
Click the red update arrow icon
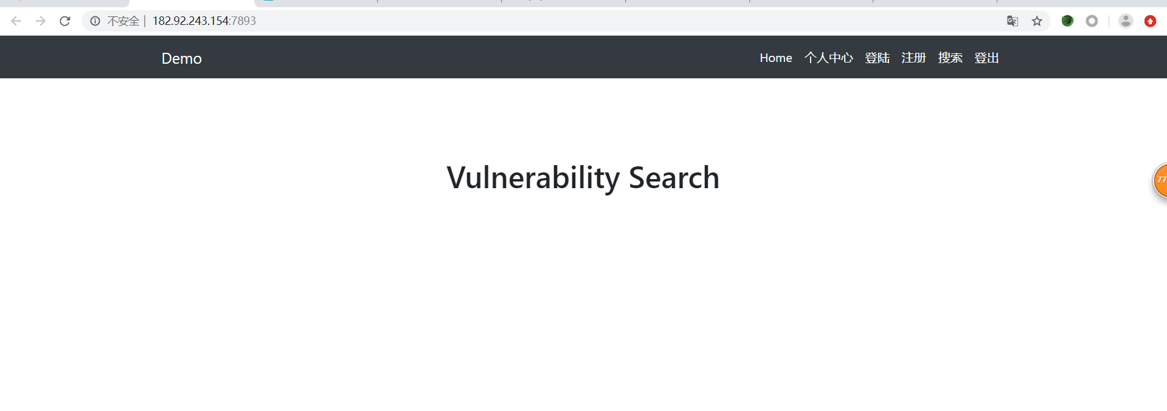point(1150,21)
